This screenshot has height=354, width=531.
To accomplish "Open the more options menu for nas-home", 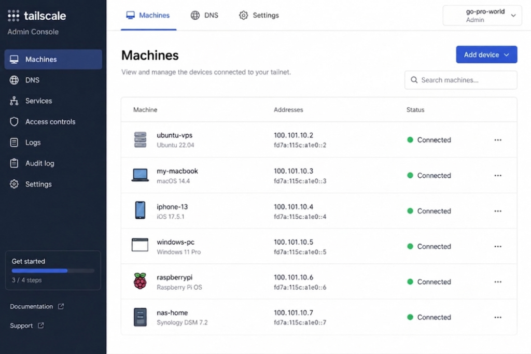I will (x=497, y=317).
